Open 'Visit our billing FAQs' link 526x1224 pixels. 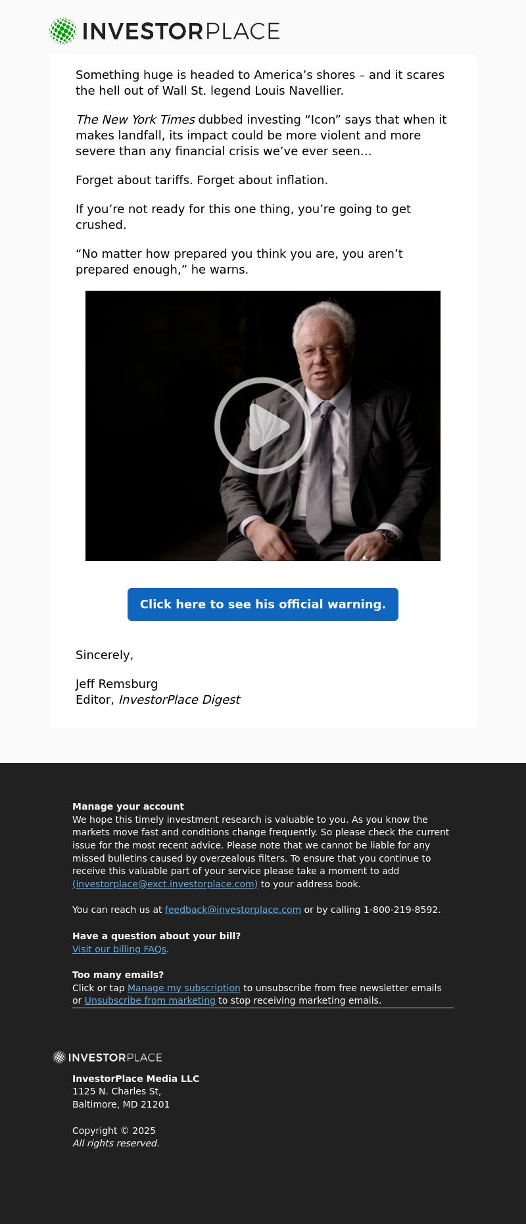click(119, 949)
